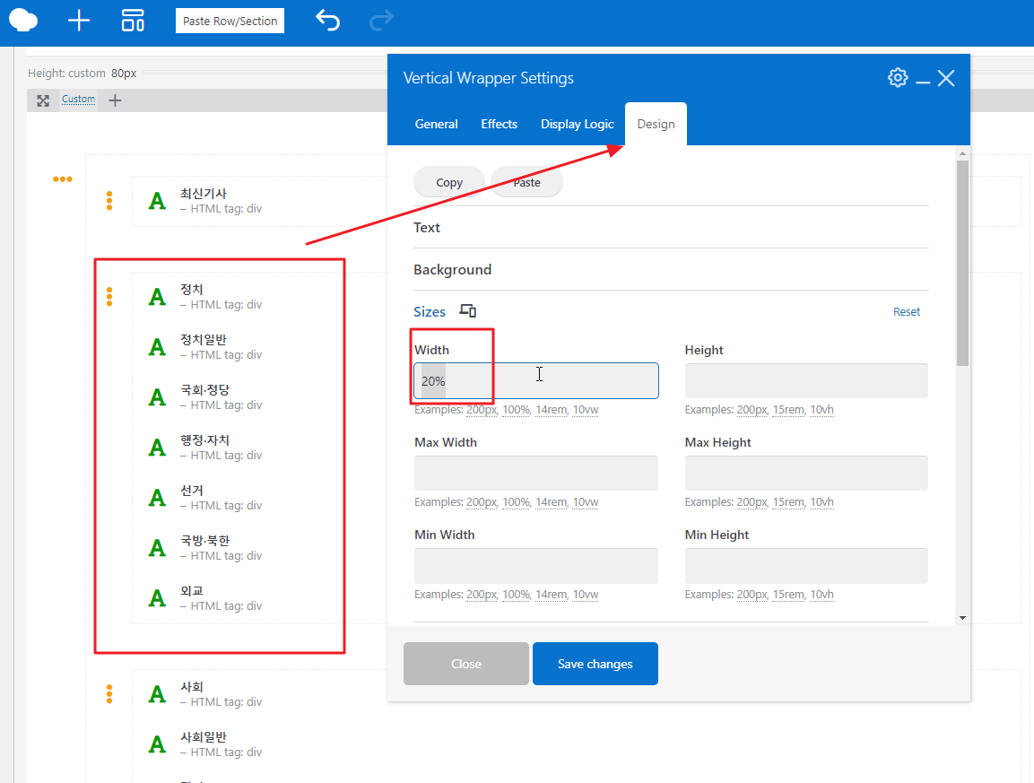This screenshot has width=1034, height=783.
Task: Open vertical dots menu beside 사회
Action: pyautogui.click(x=109, y=694)
